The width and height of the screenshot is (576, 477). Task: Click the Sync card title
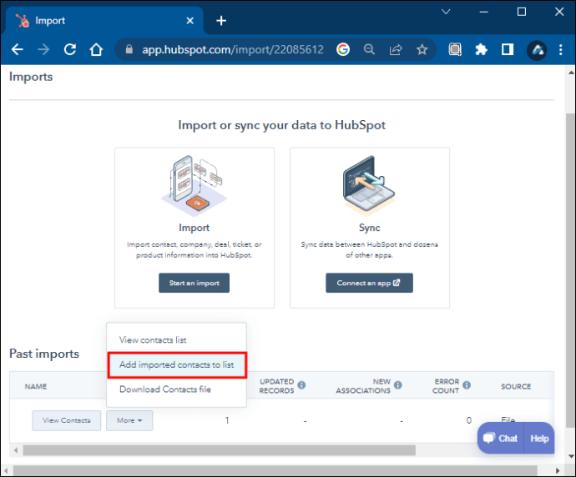pyautogui.click(x=369, y=228)
